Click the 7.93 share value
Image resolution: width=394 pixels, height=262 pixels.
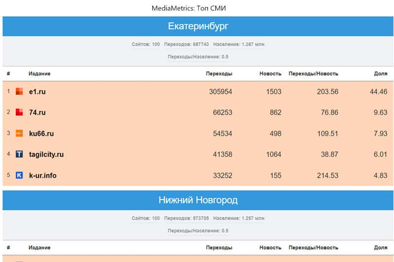(x=381, y=134)
